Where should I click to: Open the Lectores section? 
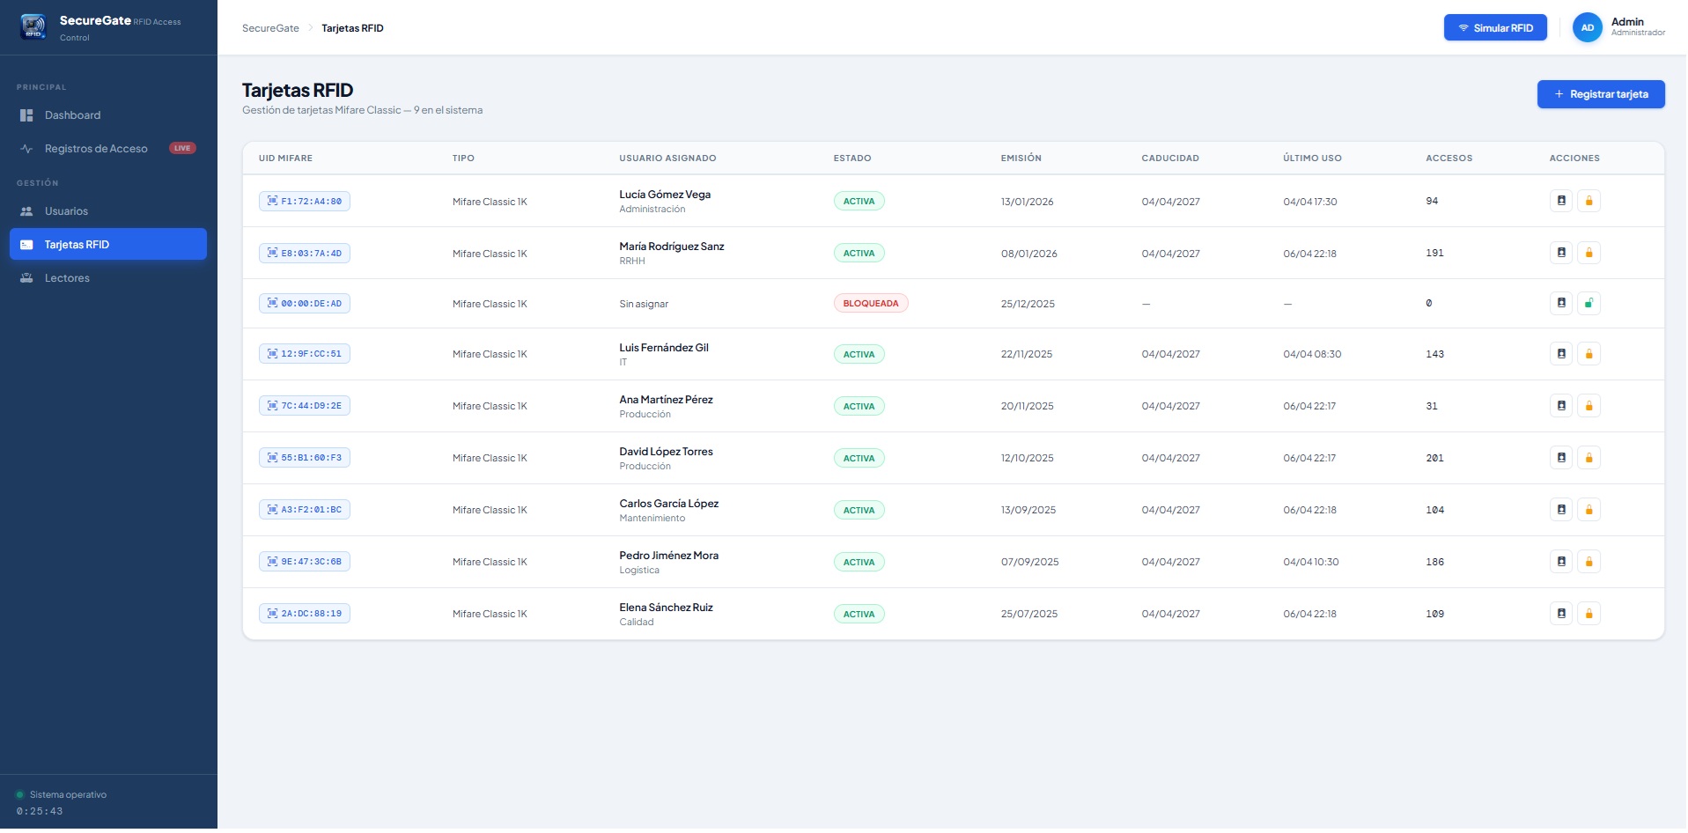click(x=68, y=277)
